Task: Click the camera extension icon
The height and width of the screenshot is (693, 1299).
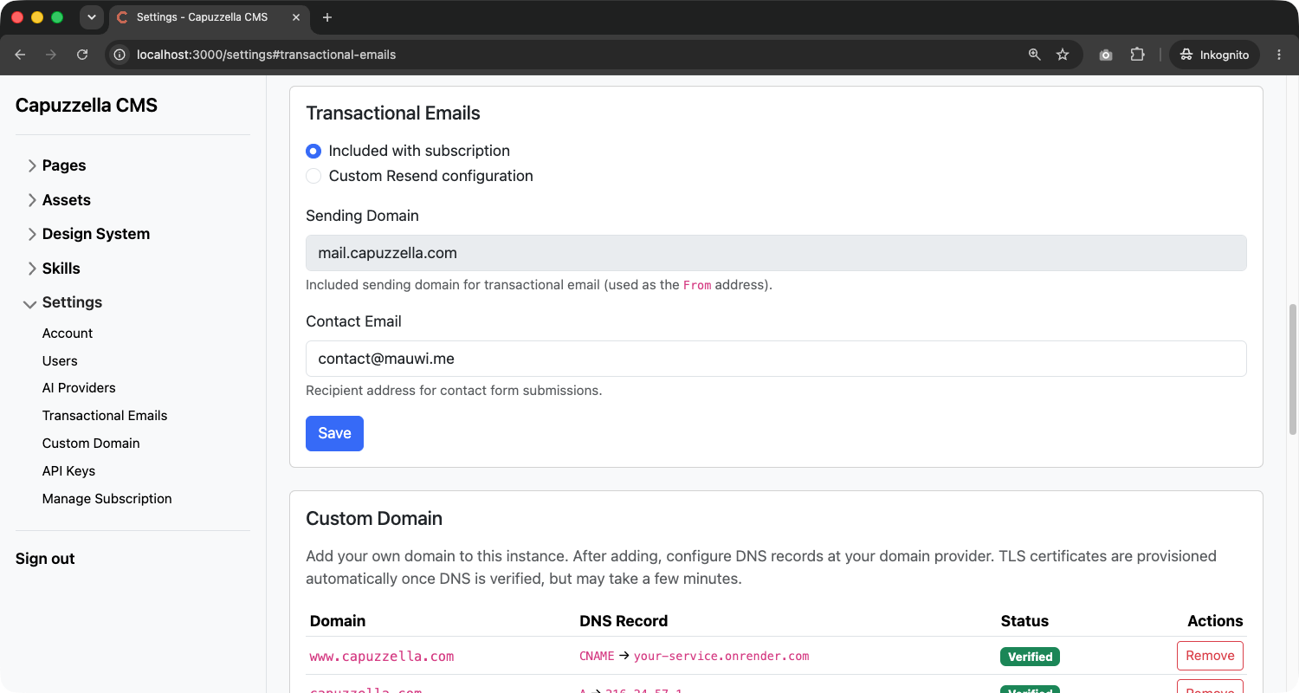Action: point(1106,55)
